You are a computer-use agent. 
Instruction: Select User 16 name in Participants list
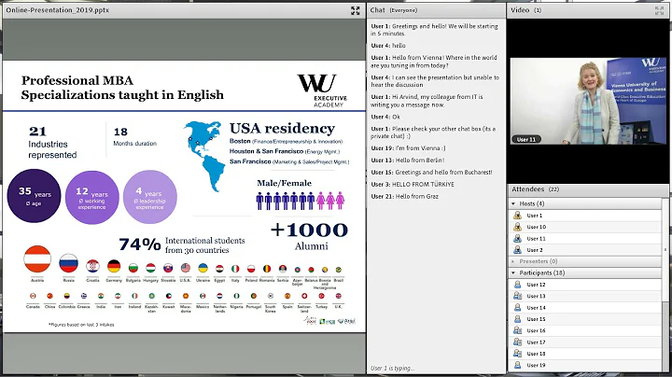click(536, 331)
